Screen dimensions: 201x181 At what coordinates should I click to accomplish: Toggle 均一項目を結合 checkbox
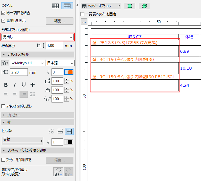click(x=3, y=13)
